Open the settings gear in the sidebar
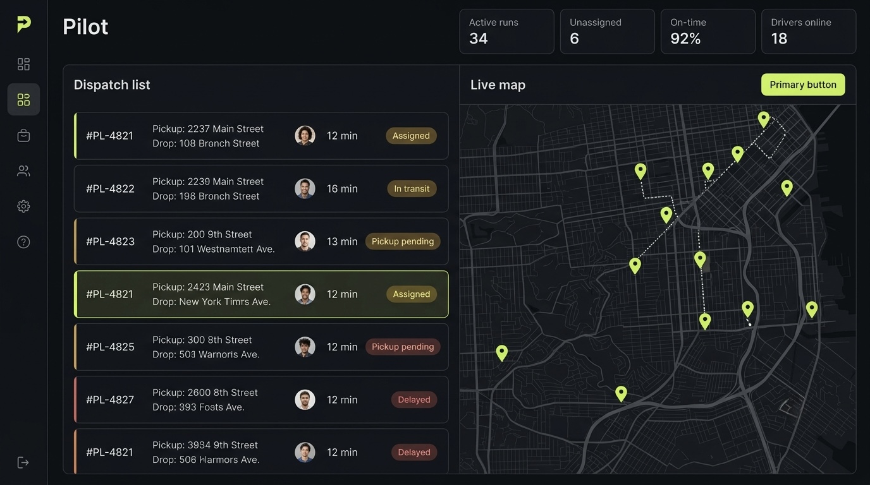Image resolution: width=870 pixels, height=485 pixels. pyautogui.click(x=23, y=206)
